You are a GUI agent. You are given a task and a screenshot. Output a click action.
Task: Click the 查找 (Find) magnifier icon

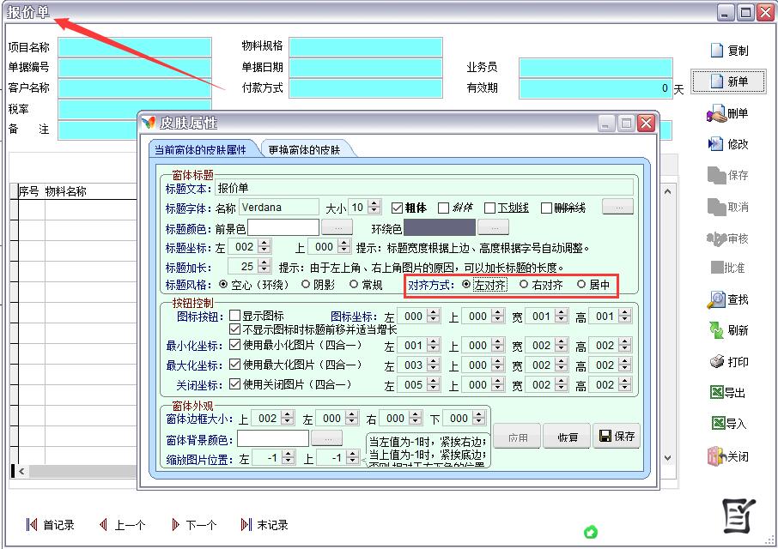tap(716, 299)
